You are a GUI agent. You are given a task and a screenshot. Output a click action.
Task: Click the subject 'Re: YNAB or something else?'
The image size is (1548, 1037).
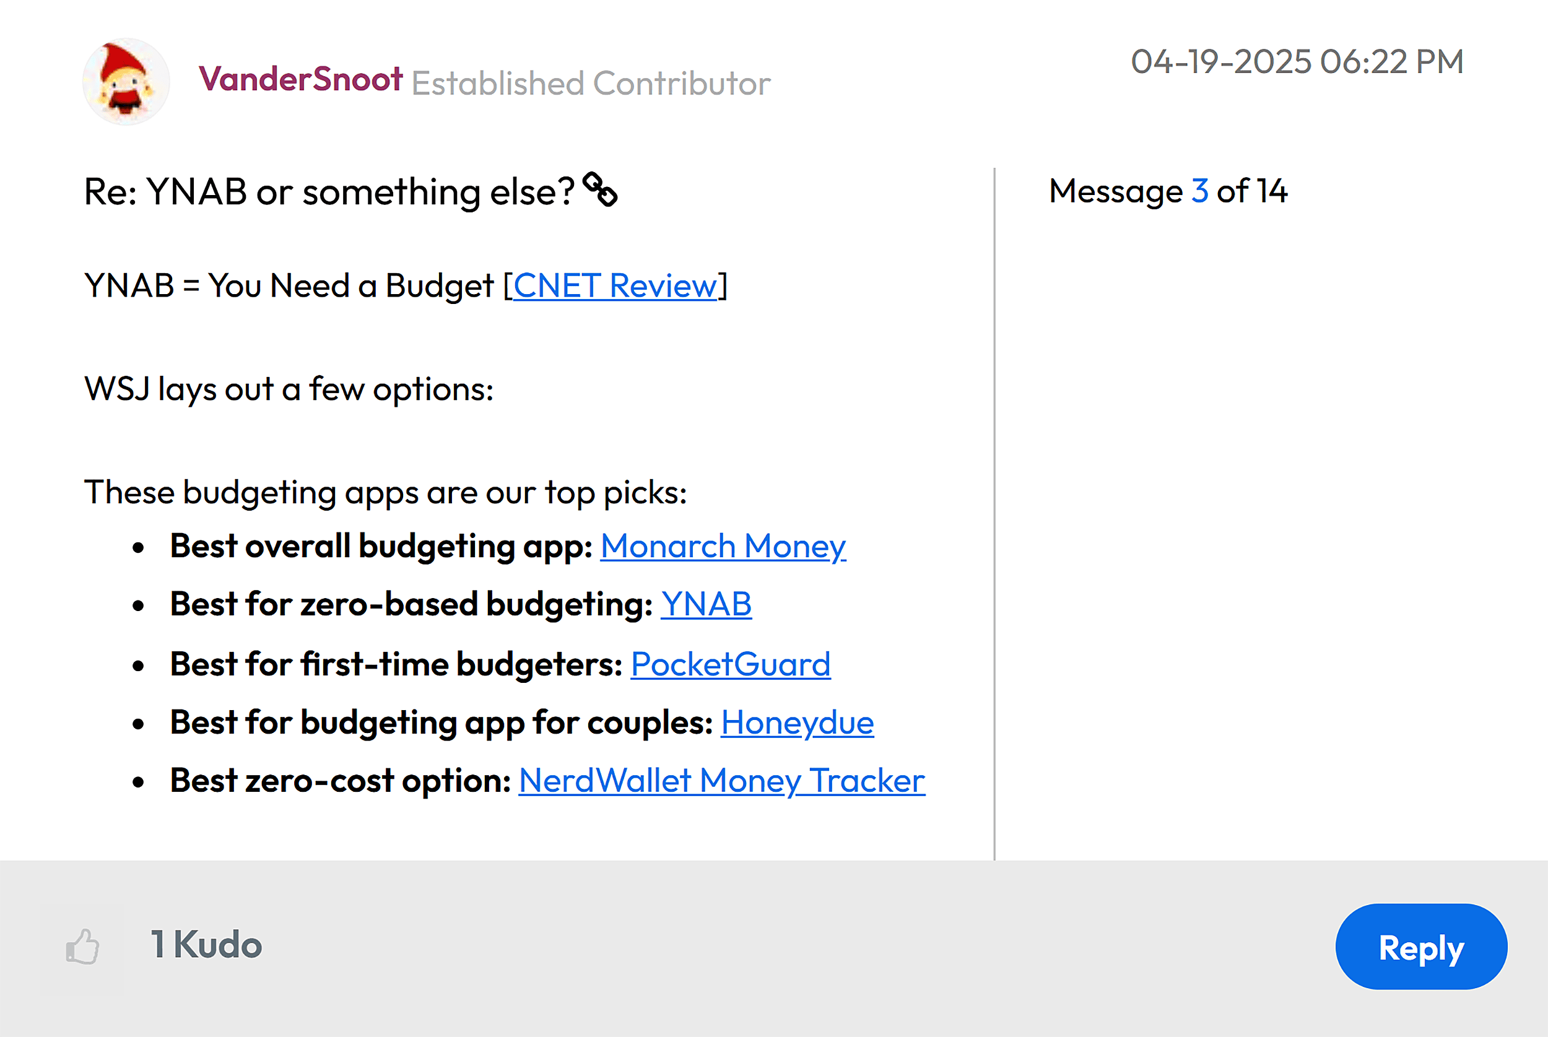(x=329, y=192)
